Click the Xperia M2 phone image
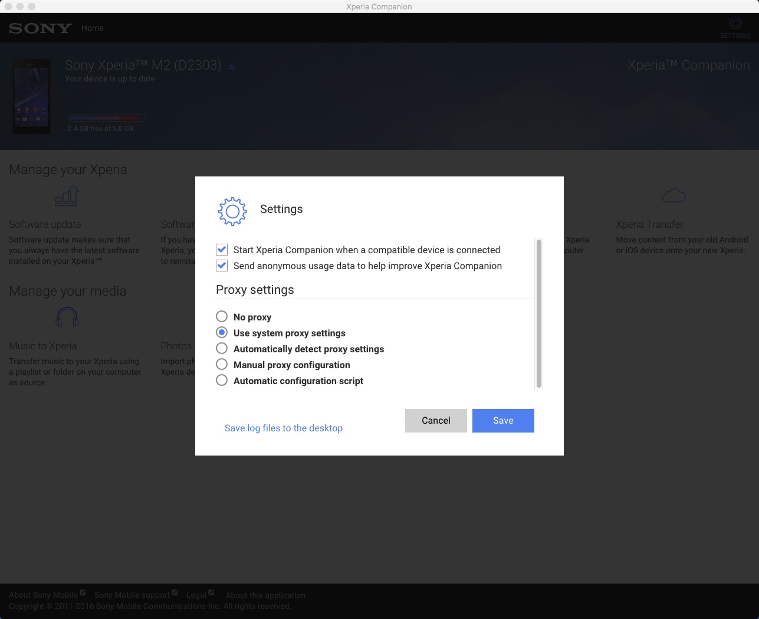 [31, 96]
